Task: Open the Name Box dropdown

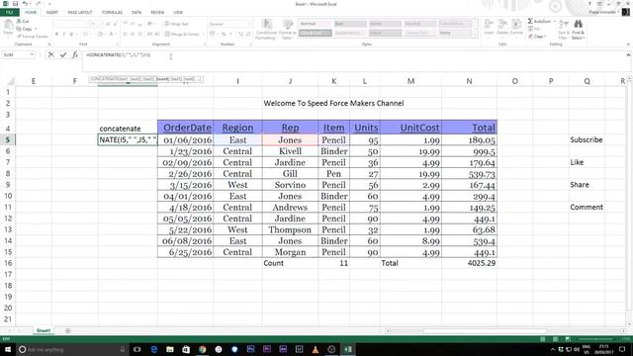Action: tap(32, 55)
